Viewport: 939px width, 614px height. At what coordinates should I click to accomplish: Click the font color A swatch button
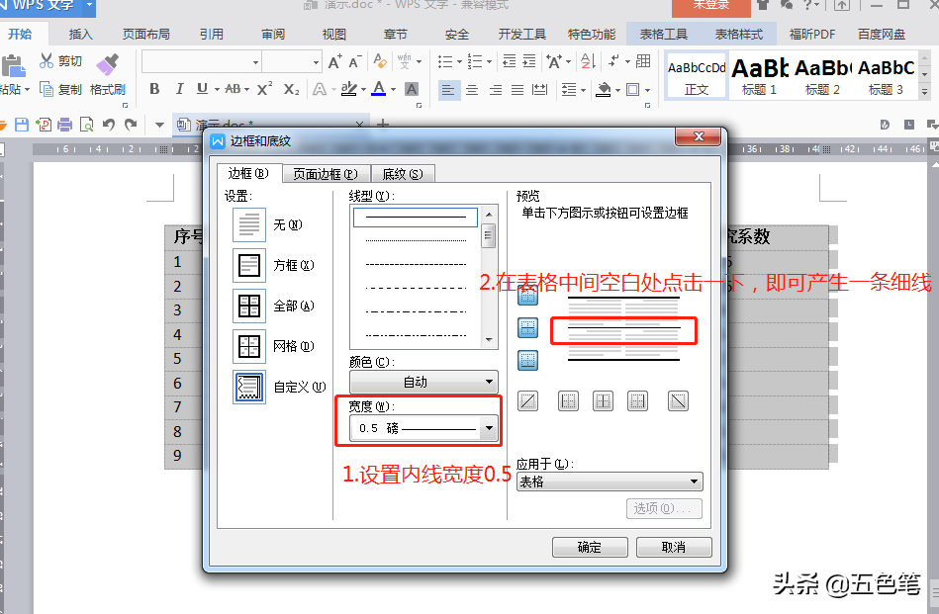(x=379, y=89)
